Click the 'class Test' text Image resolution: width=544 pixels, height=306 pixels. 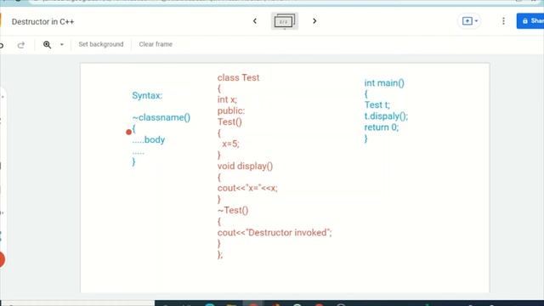tap(238, 77)
